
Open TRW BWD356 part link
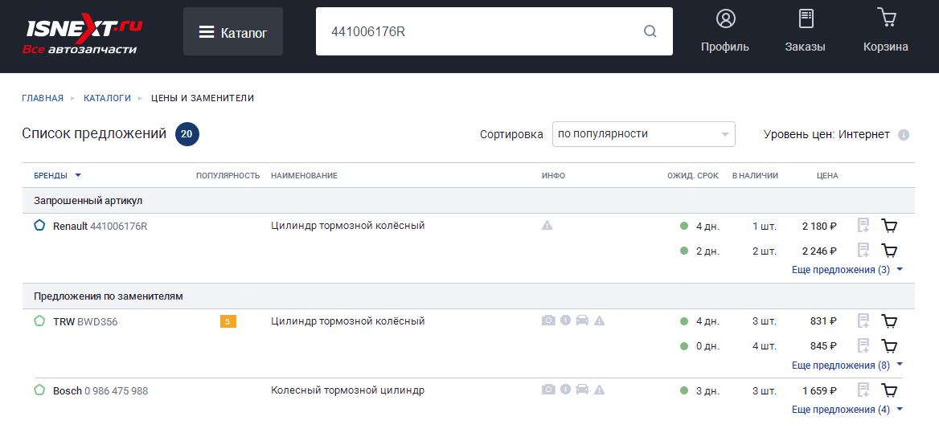pyautogui.click(x=85, y=322)
